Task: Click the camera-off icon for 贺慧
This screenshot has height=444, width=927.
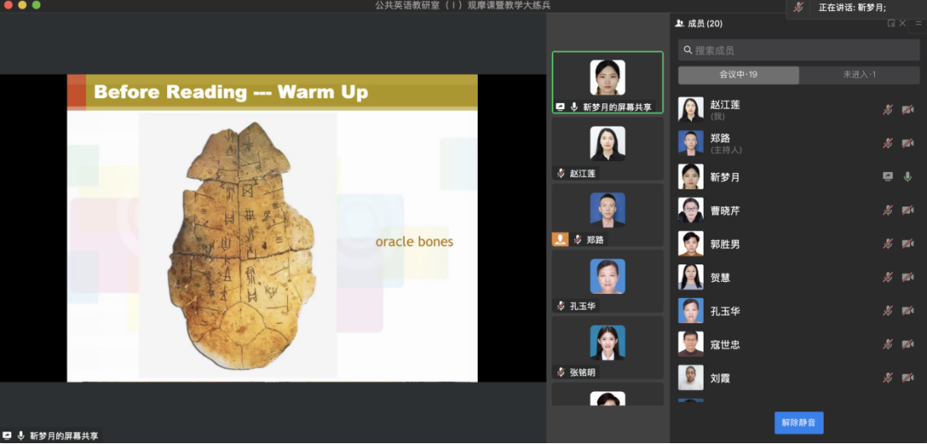Action: (908, 278)
